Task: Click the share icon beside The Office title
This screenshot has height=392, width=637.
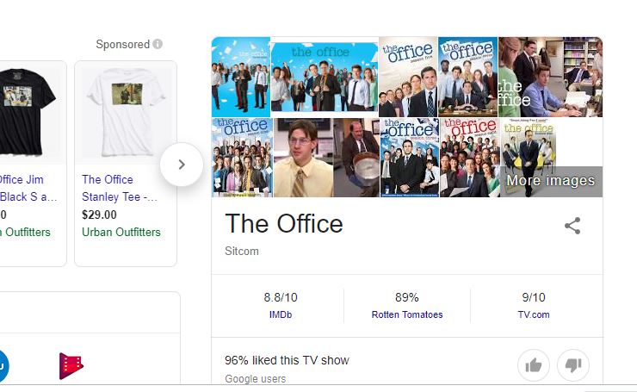Action: click(x=572, y=226)
